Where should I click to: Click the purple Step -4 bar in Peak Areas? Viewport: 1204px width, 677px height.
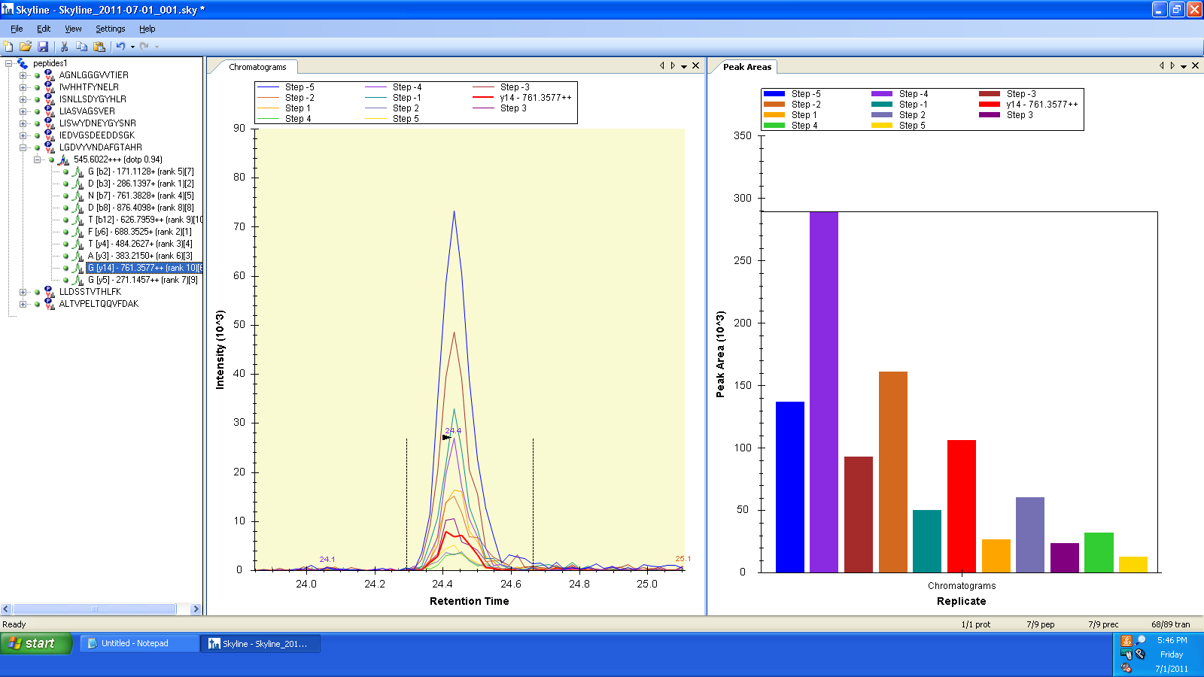coord(823,391)
